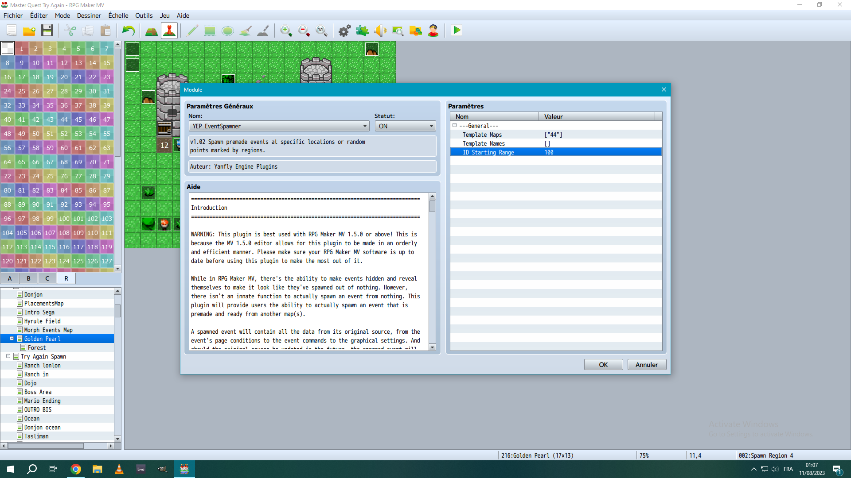Image resolution: width=851 pixels, height=478 pixels.
Task: Select the Template Maps parameter row
Action: [556, 135]
